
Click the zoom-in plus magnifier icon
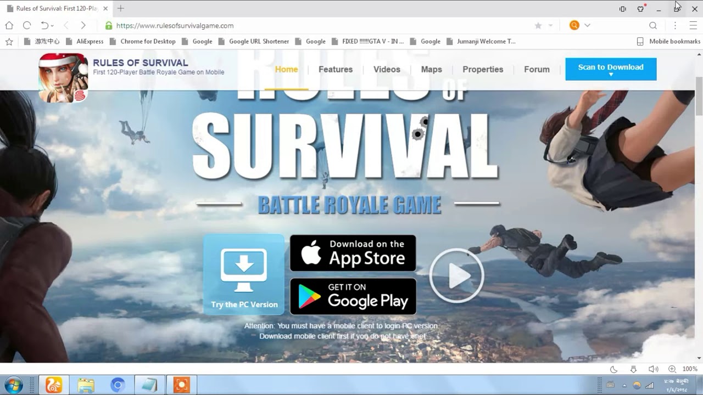[672, 369]
